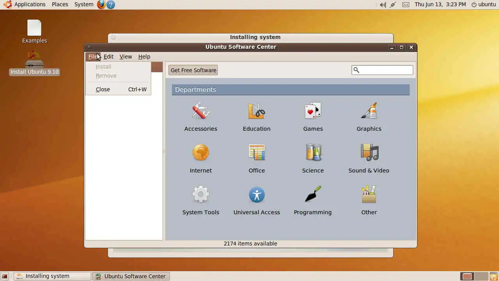
Task: Open the Help menu in Software Center
Action: click(144, 57)
